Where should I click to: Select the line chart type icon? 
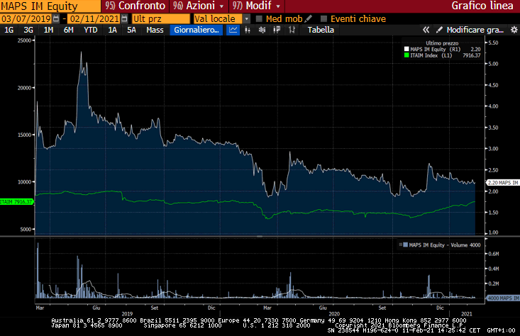[233, 30]
